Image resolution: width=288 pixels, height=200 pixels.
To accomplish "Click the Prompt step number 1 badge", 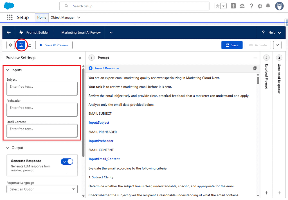I will [92, 58].
